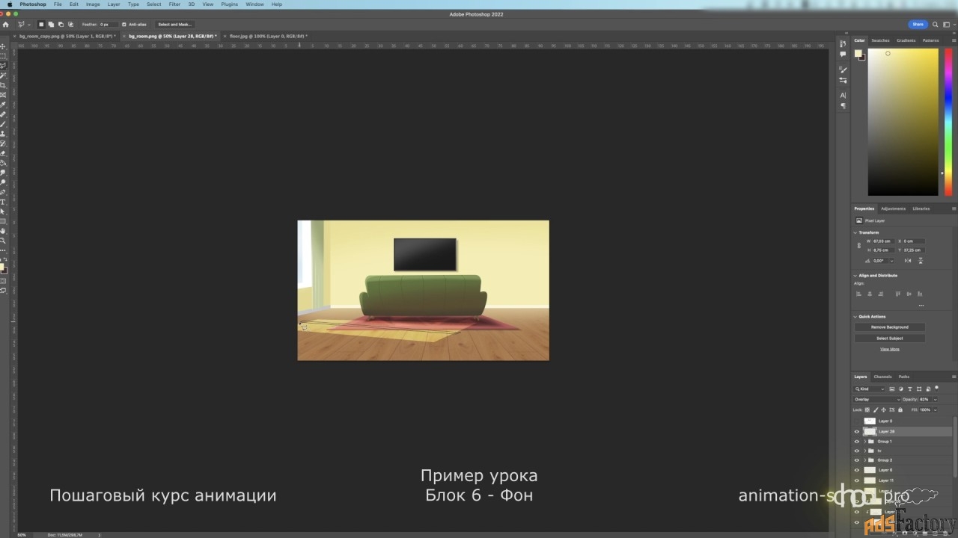
Task: Select the Rectangular Marquee tool
Action: point(3,56)
